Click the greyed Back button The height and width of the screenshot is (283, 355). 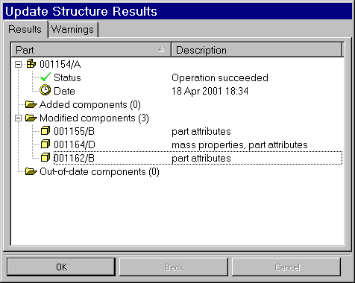click(x=174, y=267)
